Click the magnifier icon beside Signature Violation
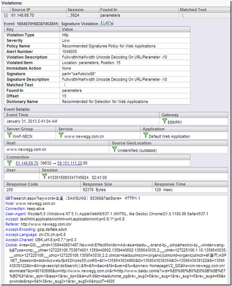The height and width of the screenshot is (286, 232). tap(107, 23)
